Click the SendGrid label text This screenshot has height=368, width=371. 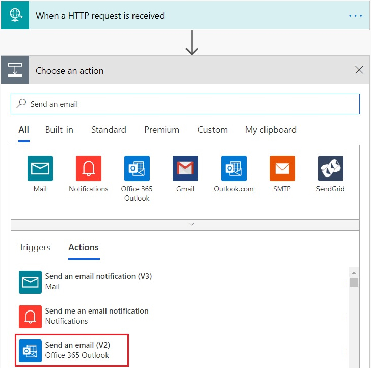click(331, 189)
